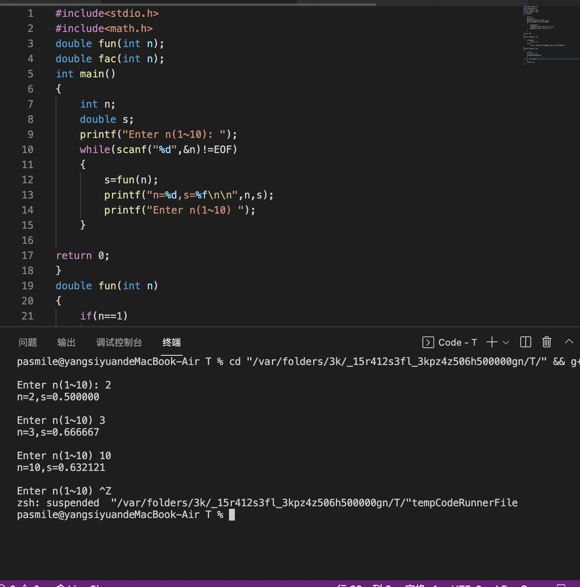Viewport: 580px width, 587px height.
Task: Click the "double fun(int n)" definition on line 19
Action: pos(107,286)
